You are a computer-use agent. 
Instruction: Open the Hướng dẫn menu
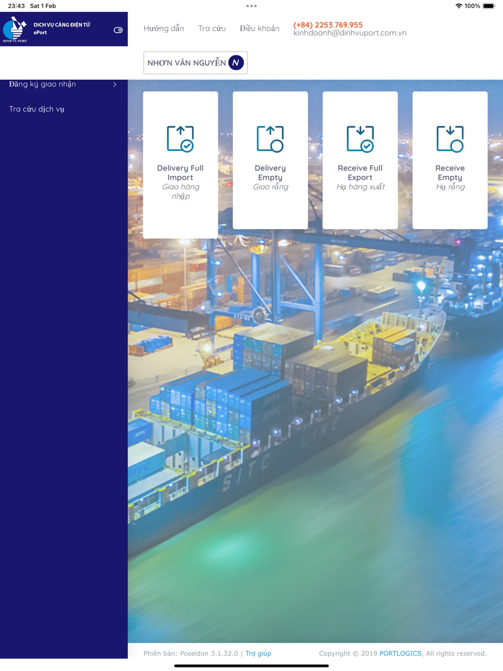point(164,28)
